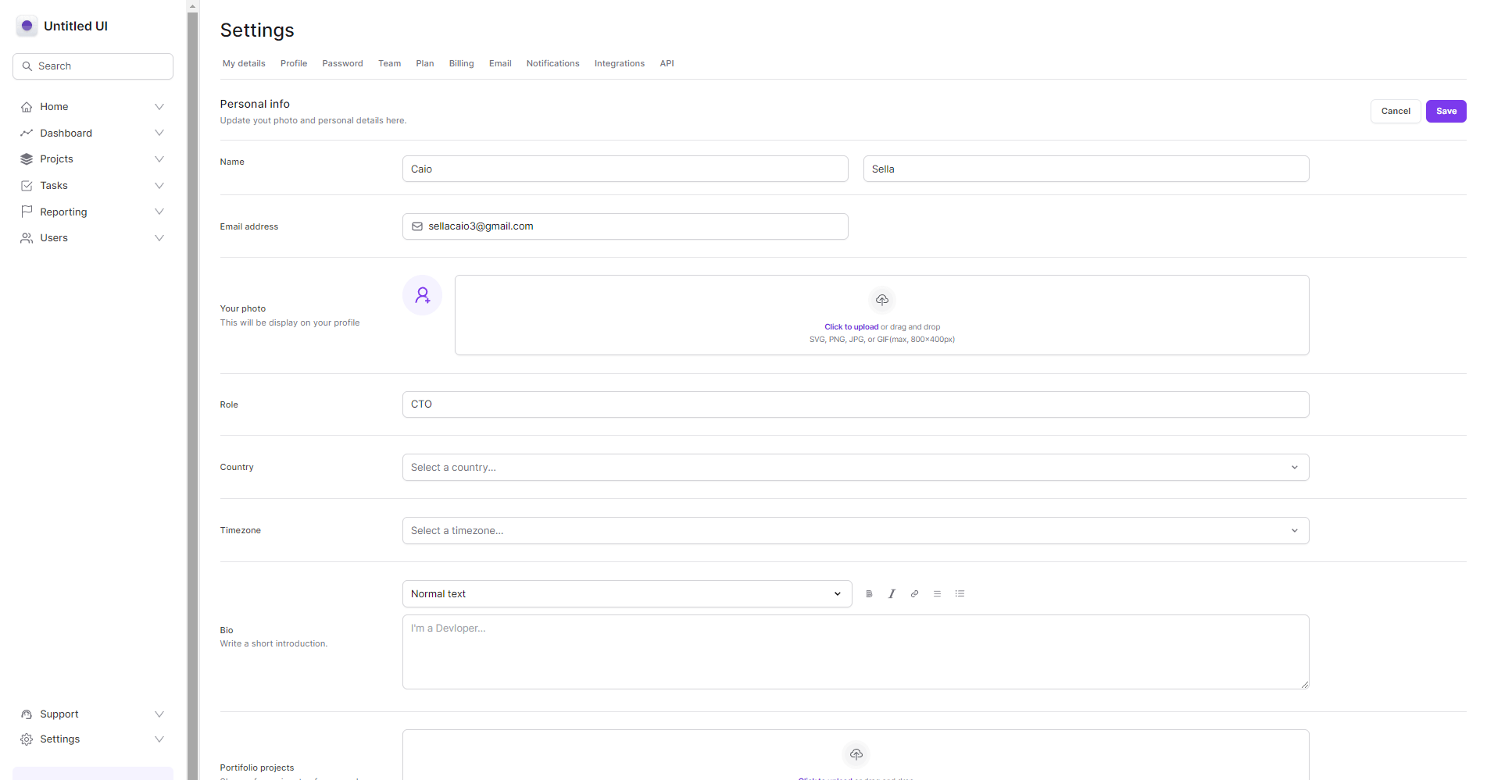This screenshot has width=1487, height=780.
Task: Switch to the Notifications tab
Action: coord(552,63)
